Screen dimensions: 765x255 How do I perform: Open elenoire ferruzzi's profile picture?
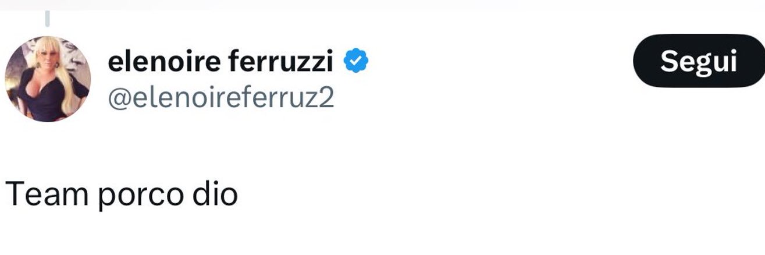(x=48, y=78)
